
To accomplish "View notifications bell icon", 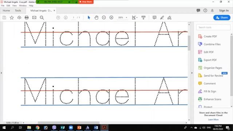I will tap(212, 11).
